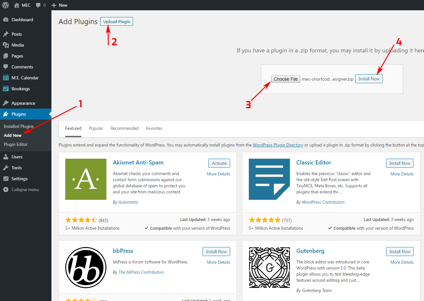Click the Pages icon in sidebar
Screen dimensions: 424x301
pyautogui.click(x=6, y=56)
